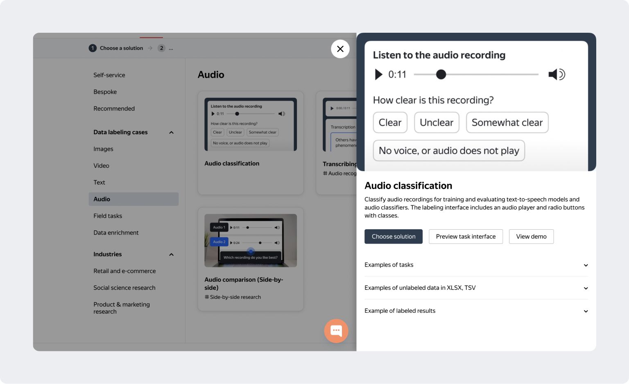
Task: Expand Examples of unlabeled data in XLSX, TSV
Action: tap(476, 288)
